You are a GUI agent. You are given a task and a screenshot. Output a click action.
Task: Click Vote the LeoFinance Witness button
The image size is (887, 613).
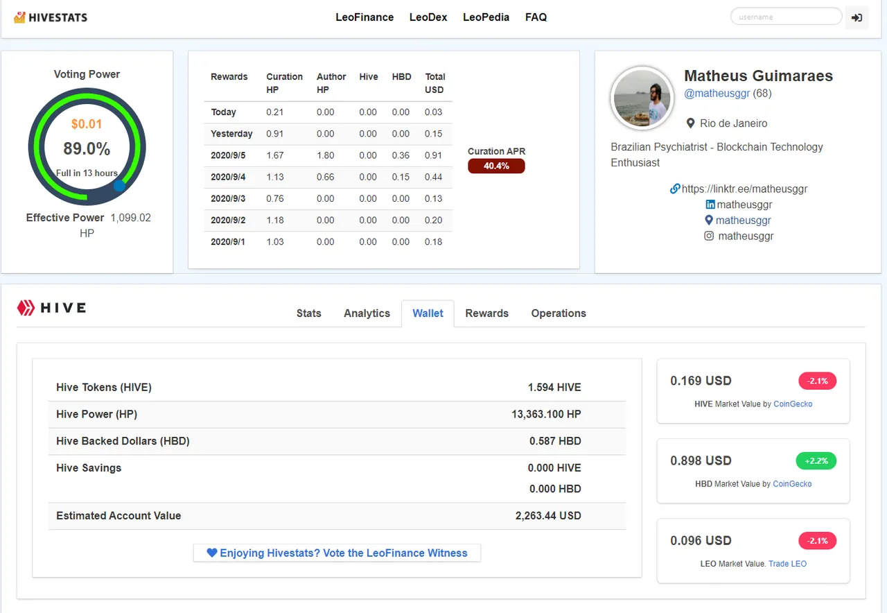pos(337,553)
